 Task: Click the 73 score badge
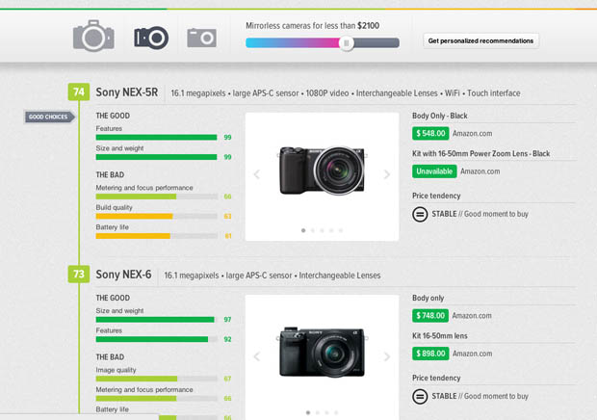point(79,274)
